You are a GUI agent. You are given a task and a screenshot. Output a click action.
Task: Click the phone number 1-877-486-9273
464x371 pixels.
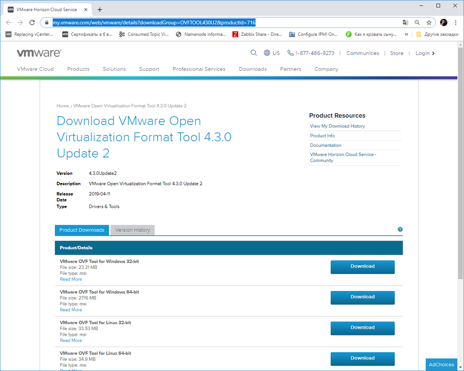311,53
